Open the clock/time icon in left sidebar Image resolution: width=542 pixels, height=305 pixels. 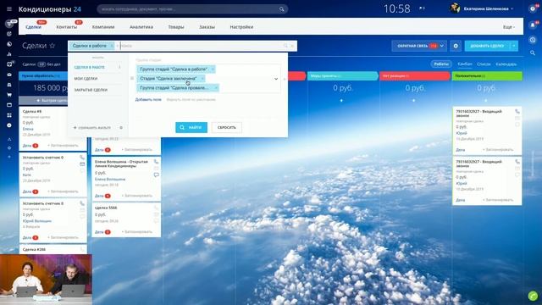pyautogui.click(x=9, y=44)
